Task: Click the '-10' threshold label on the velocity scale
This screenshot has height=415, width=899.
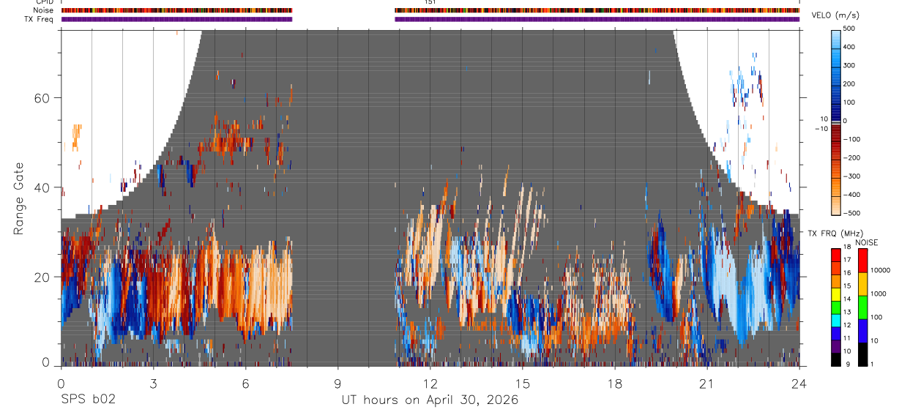Action: [x=821, y=129]
